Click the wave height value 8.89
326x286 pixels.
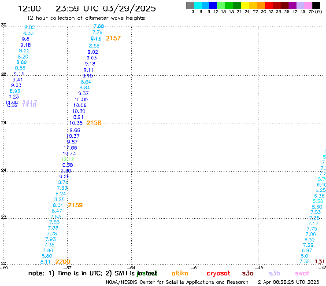(x=22, y=62)
